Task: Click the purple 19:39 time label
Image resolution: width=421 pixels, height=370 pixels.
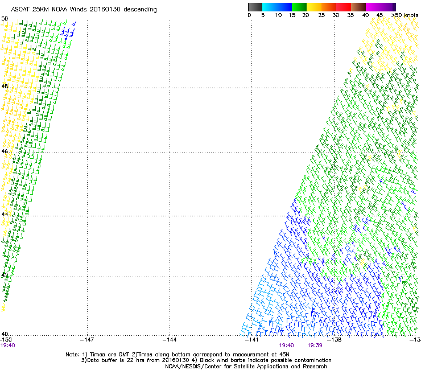Action: coord(315,346)
